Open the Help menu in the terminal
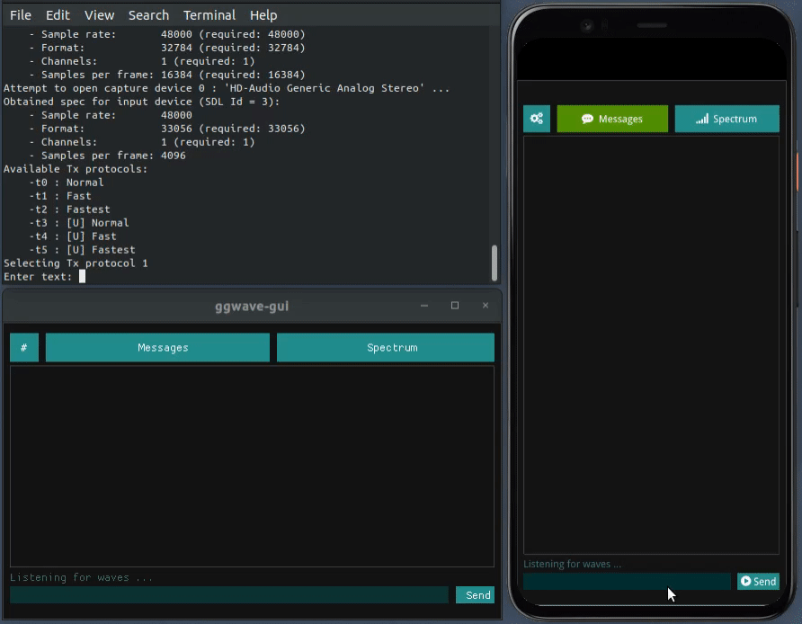The height and width of the screenshot is (624, 802). (263, 15)
